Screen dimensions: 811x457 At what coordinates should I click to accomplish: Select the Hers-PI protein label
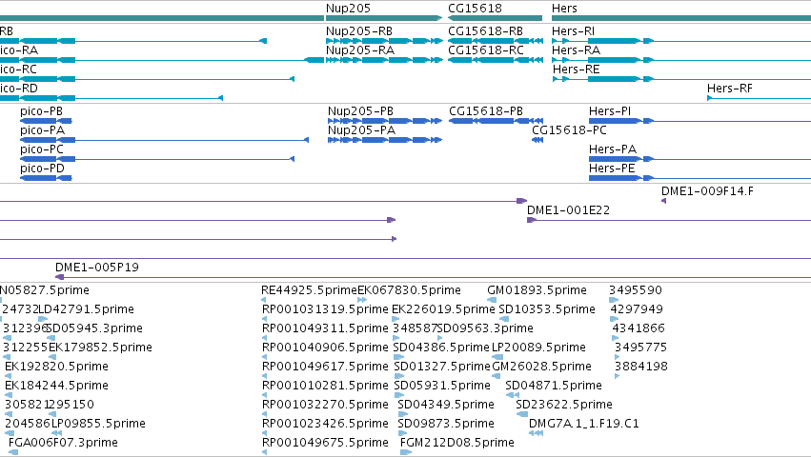(610, 111)
